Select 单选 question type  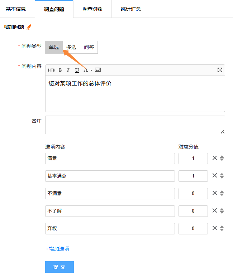pos(54,47)
